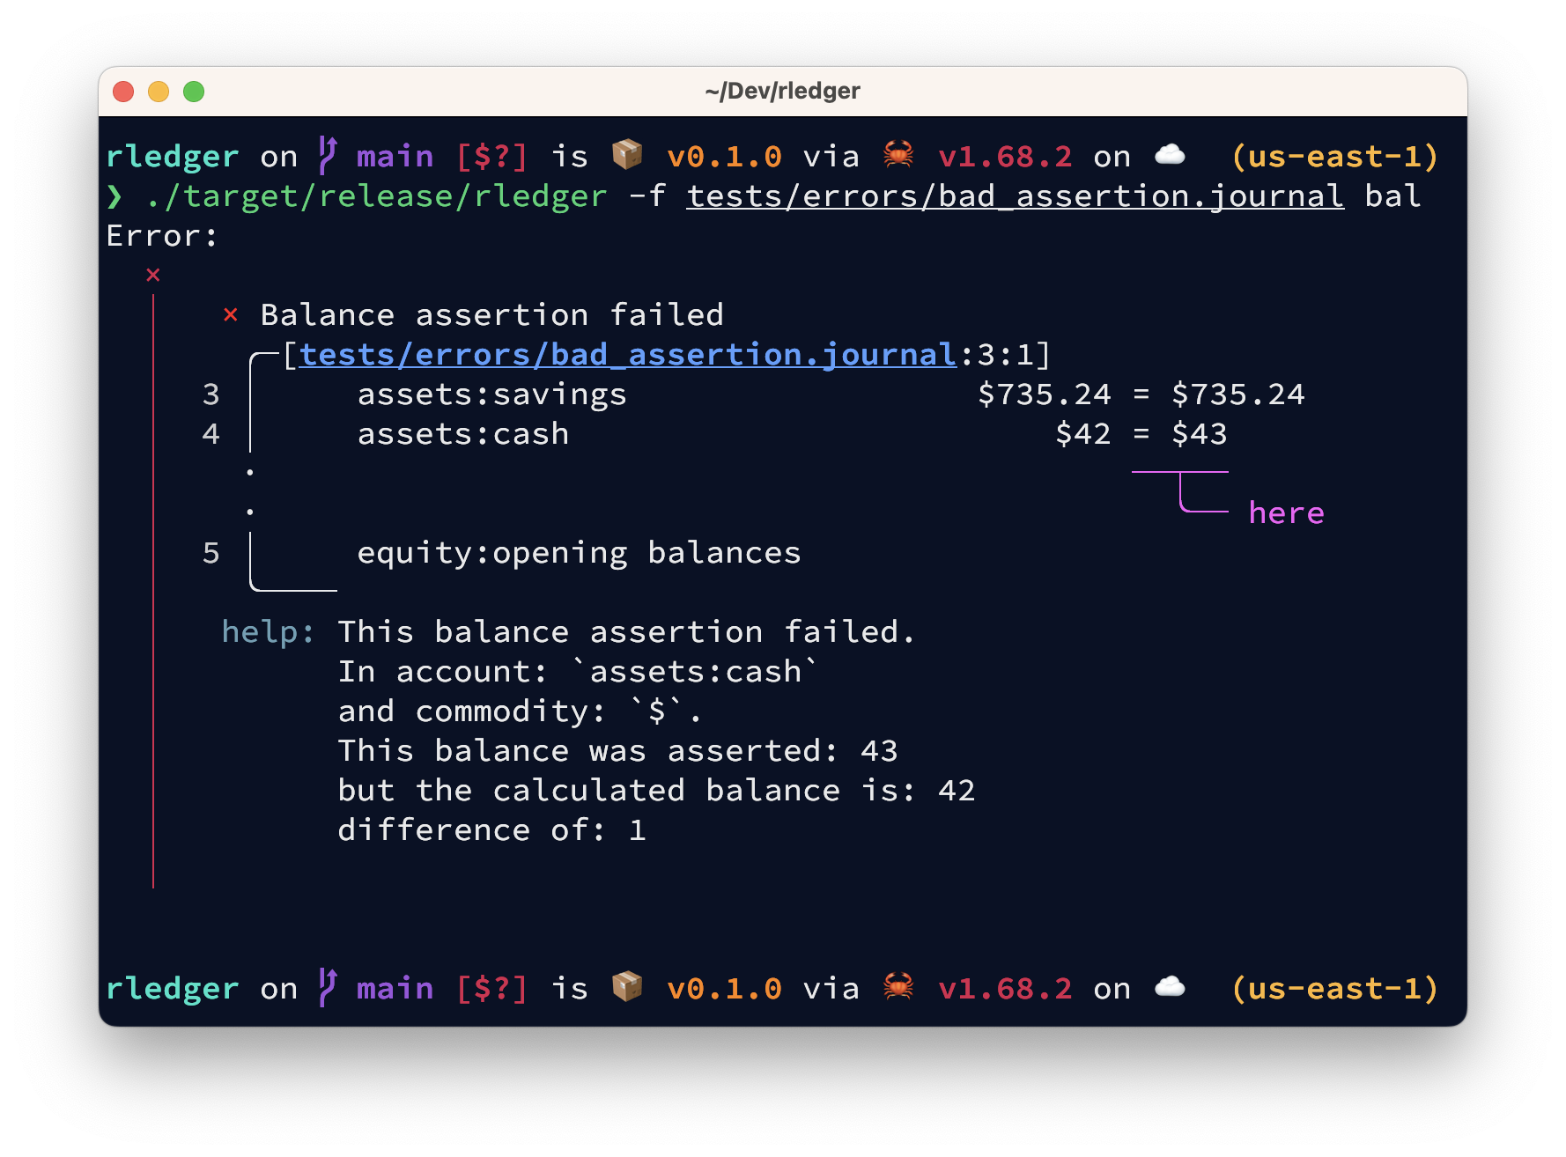
Task: Click the red × beside 'Balance assertion failed'
Action: coord(231,315)
